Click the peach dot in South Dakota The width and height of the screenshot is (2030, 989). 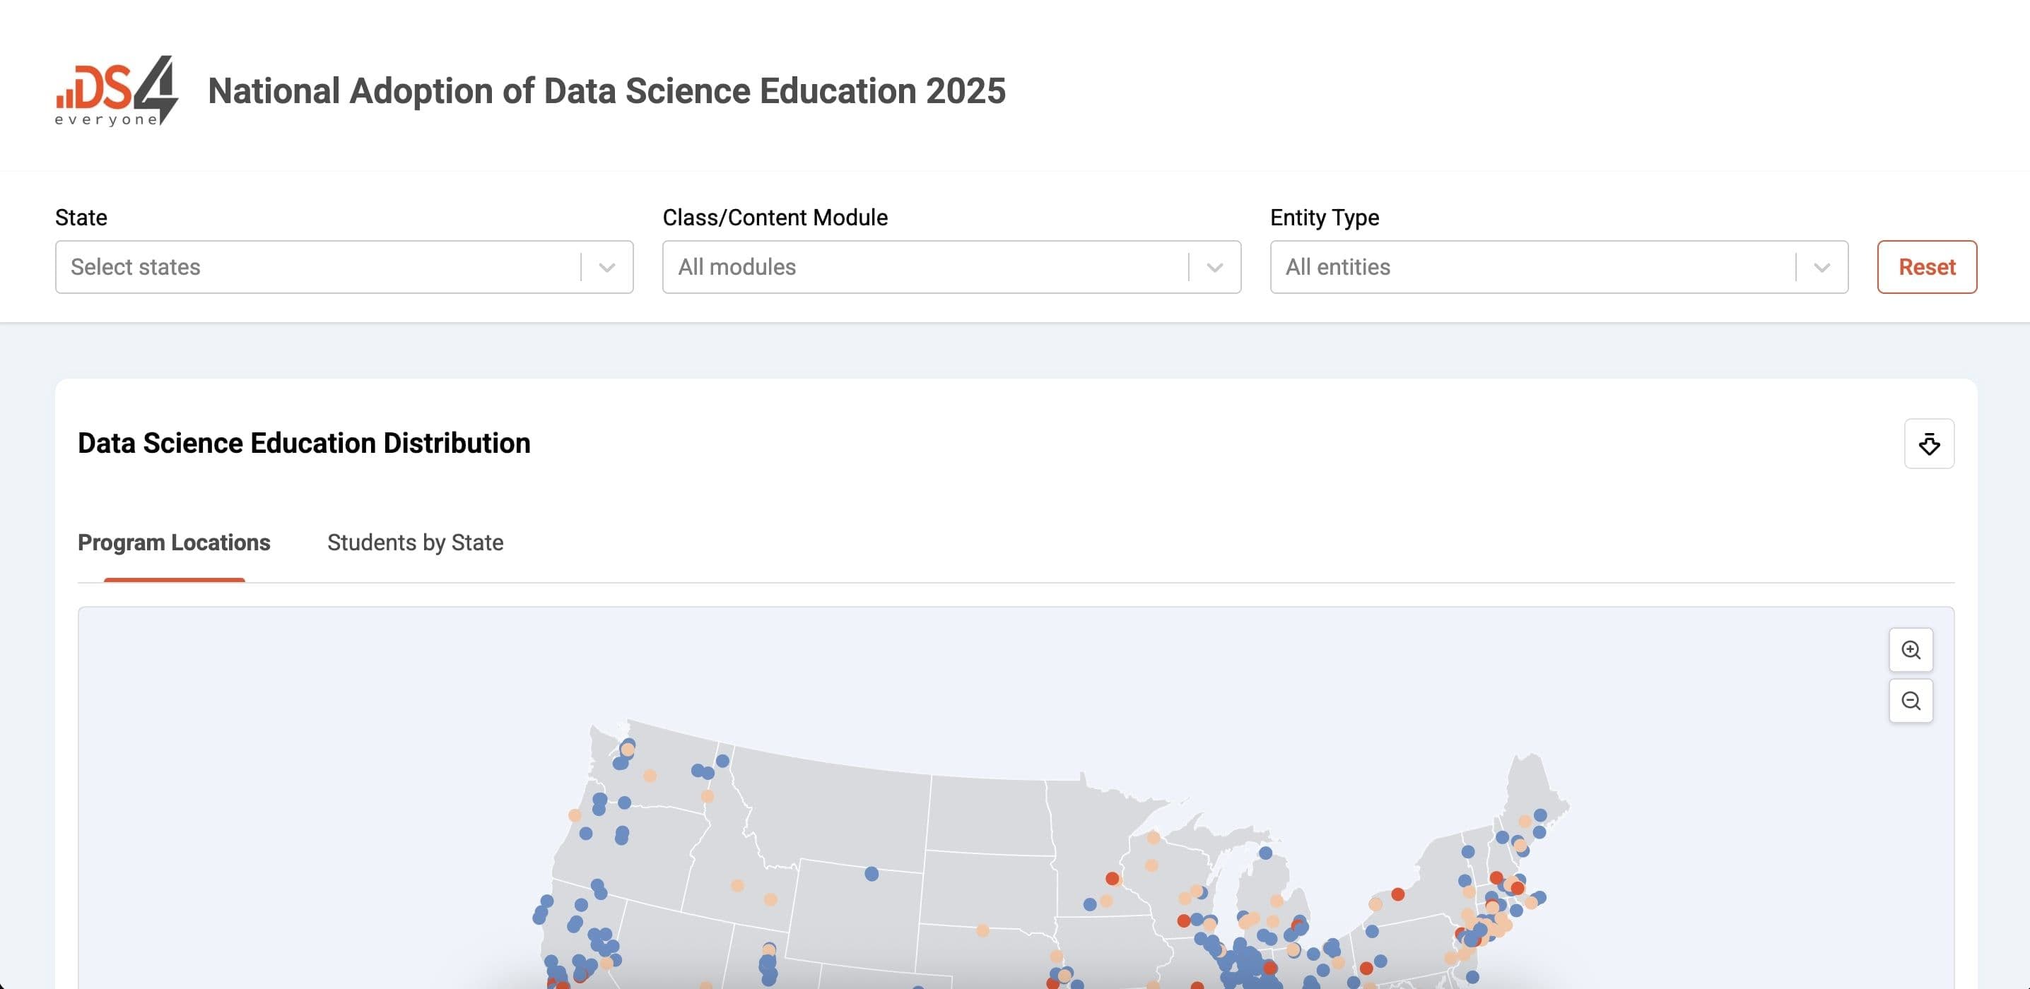tap(982, 931)
